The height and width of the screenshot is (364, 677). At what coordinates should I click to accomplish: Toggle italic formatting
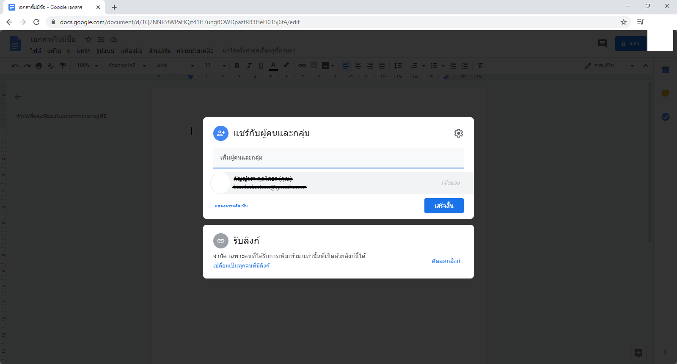[249, 66]
